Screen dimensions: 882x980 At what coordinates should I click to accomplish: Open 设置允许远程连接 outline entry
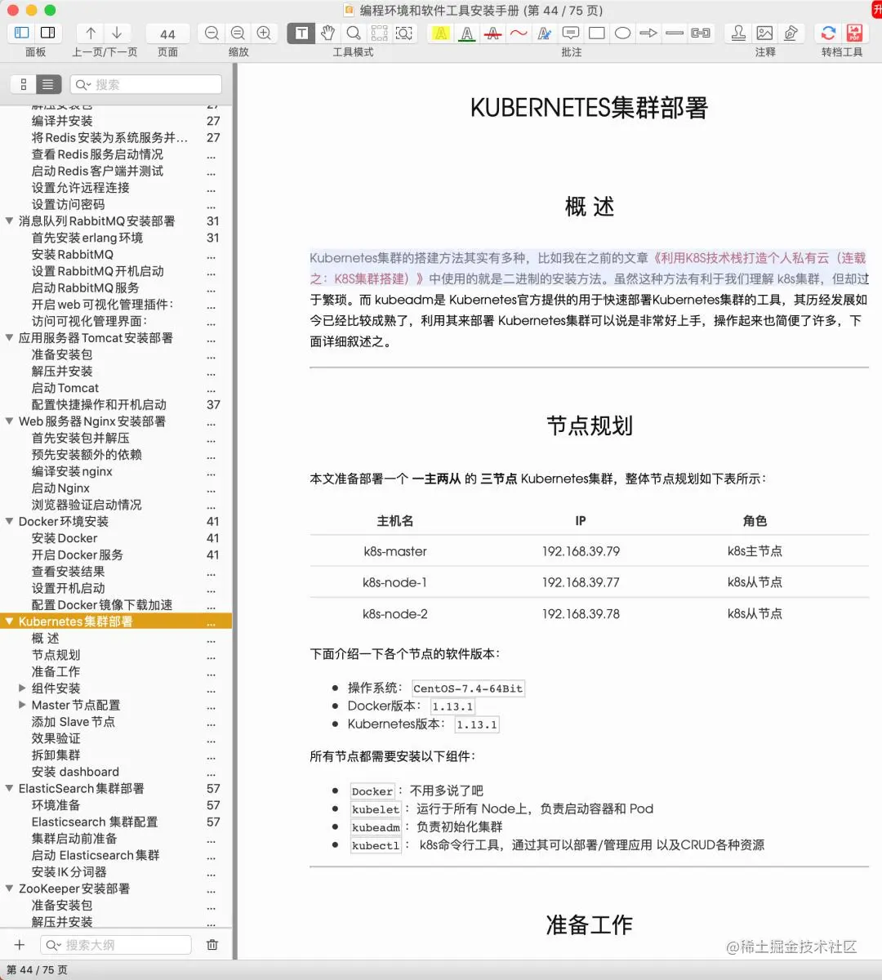click(x=80, y=188)
